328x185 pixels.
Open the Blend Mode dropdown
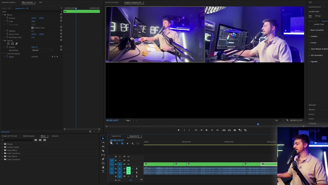click(x=42, y=50)
